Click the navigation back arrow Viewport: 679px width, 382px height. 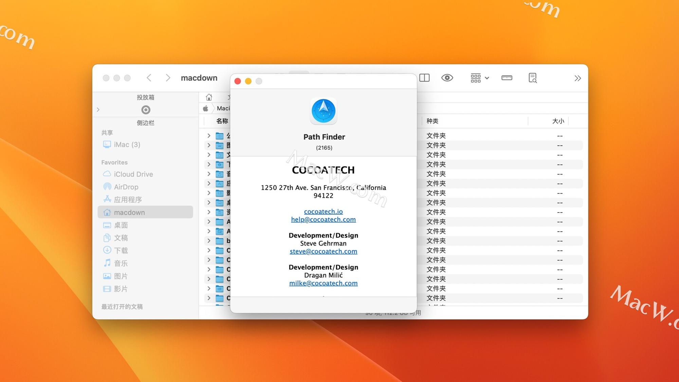149,78
